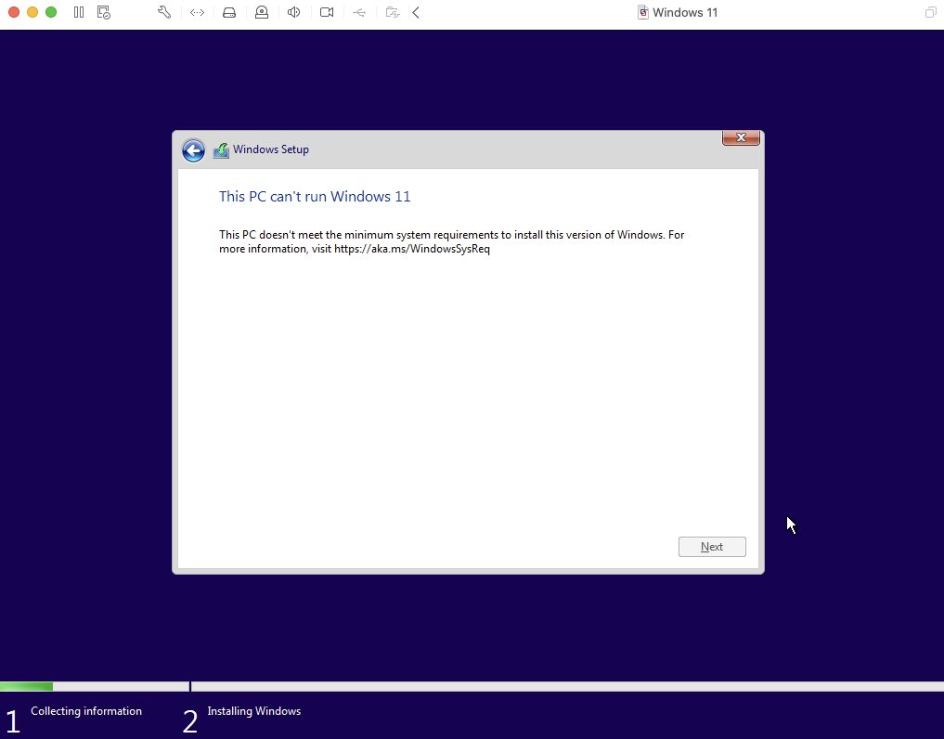Collapse the toolbar chevron arrow
This screenshot has width=944, height=739.
416,12
